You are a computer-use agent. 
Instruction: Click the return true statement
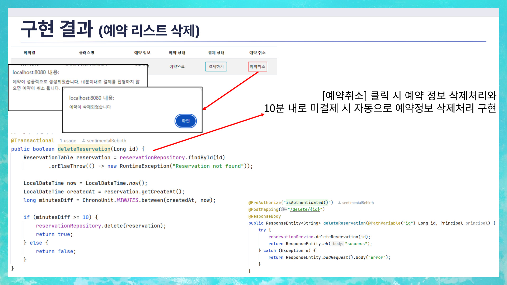pos(54,234)
